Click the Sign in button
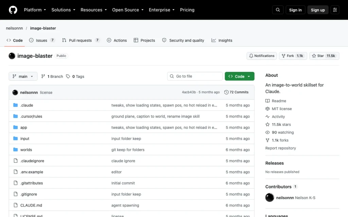This screenshot has width=348, height=217. click(x=295, y=10)
